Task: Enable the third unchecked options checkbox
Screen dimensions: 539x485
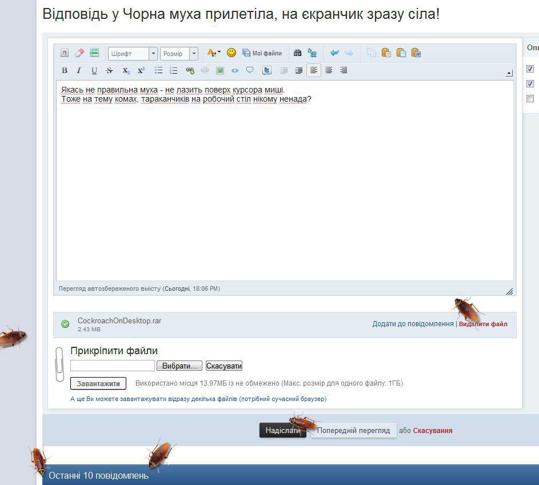Action: click(530, 99)
